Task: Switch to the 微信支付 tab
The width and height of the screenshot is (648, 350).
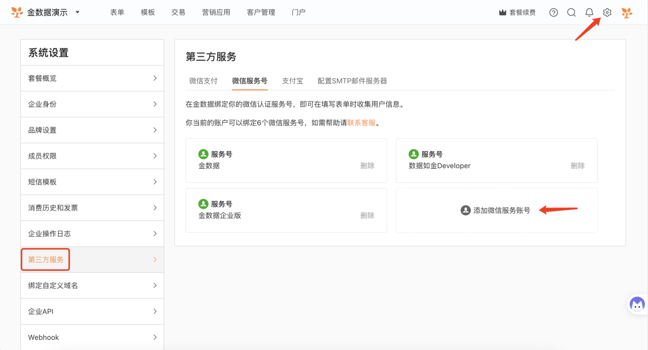Action: [203, 81]
